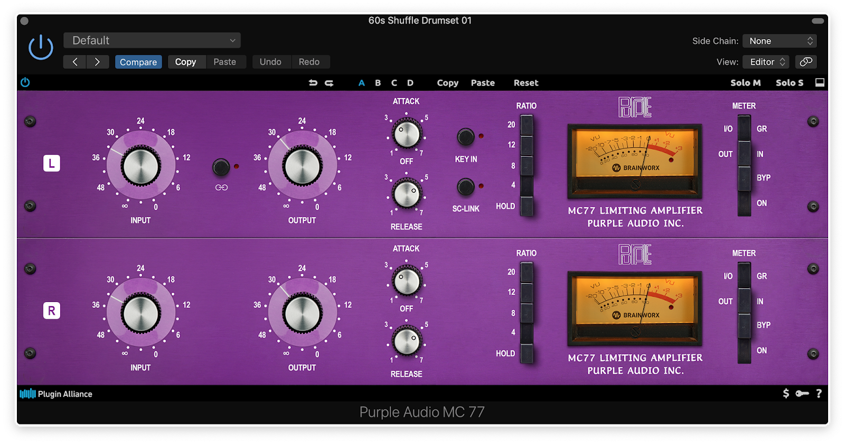Click the L channel OUTPUT knob
Viewport: 845px width, 444px height.
302,165
